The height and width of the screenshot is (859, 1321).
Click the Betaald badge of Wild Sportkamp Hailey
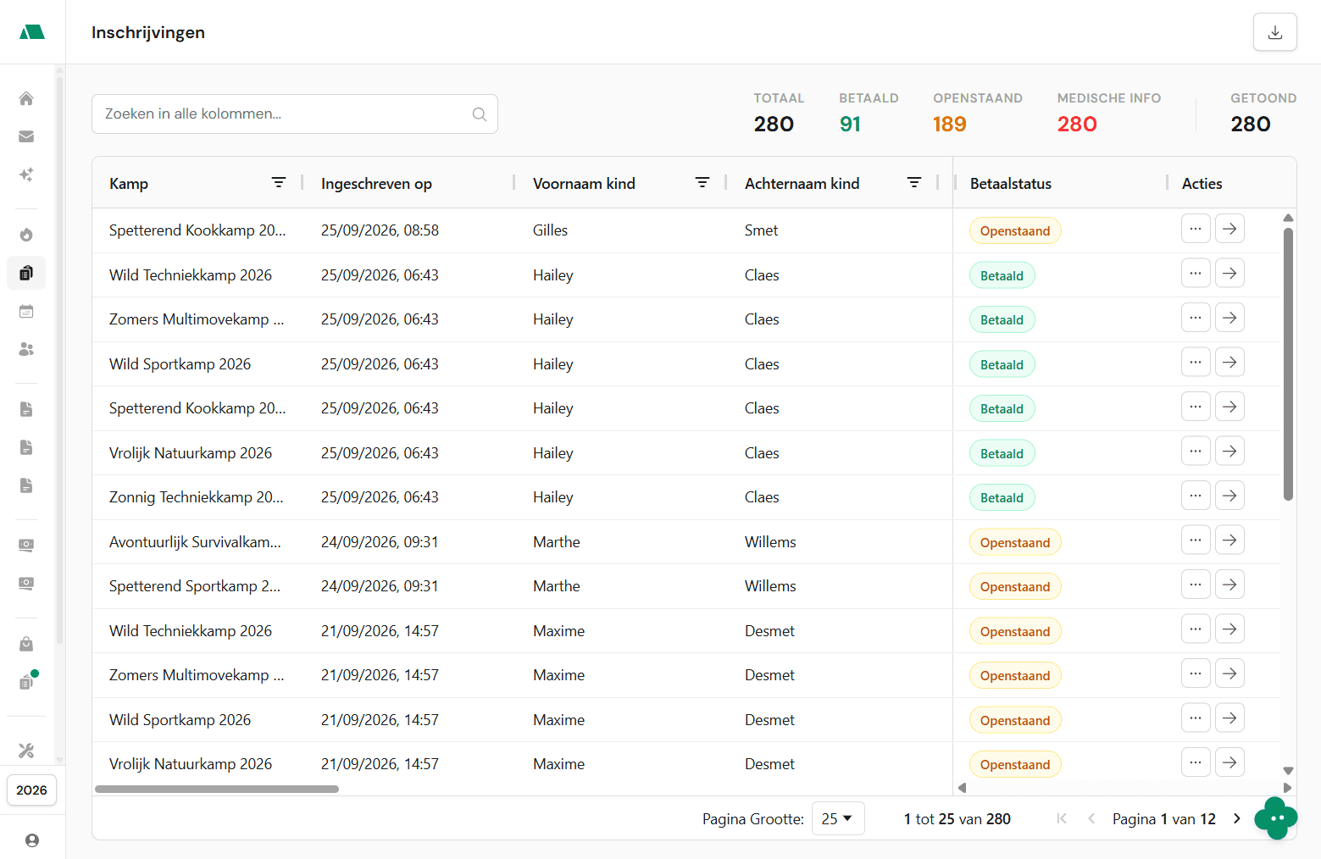click(x=1002, y=364)
